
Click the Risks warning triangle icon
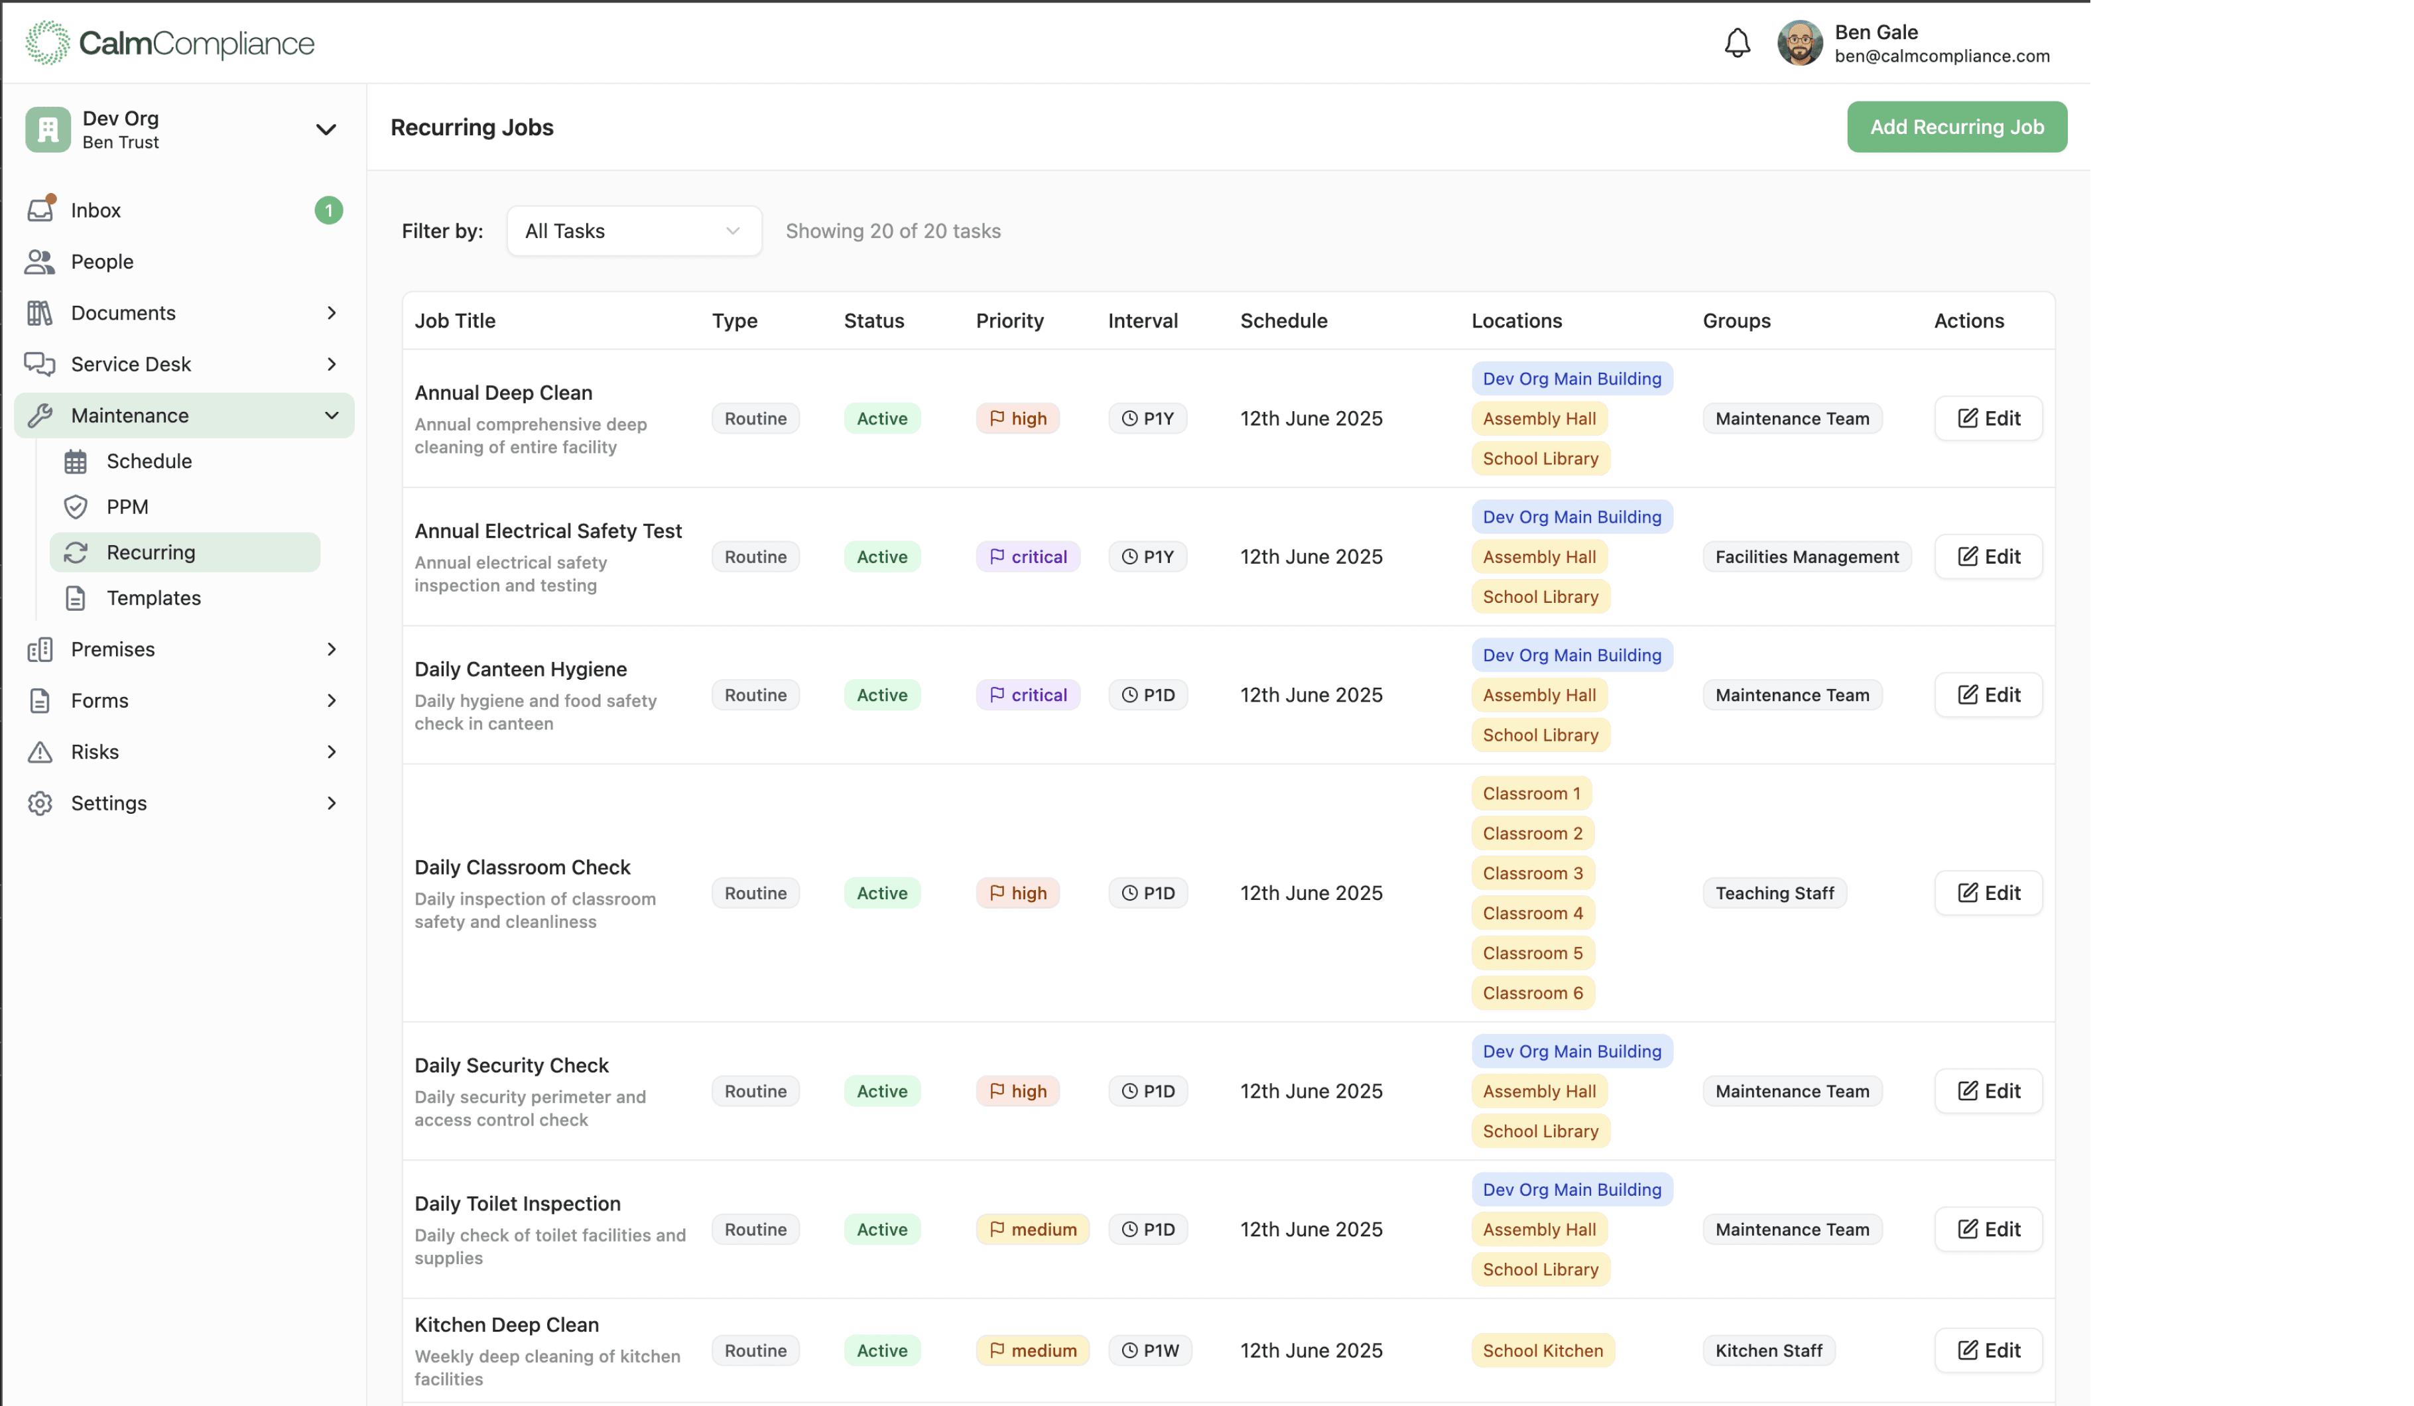40,751
